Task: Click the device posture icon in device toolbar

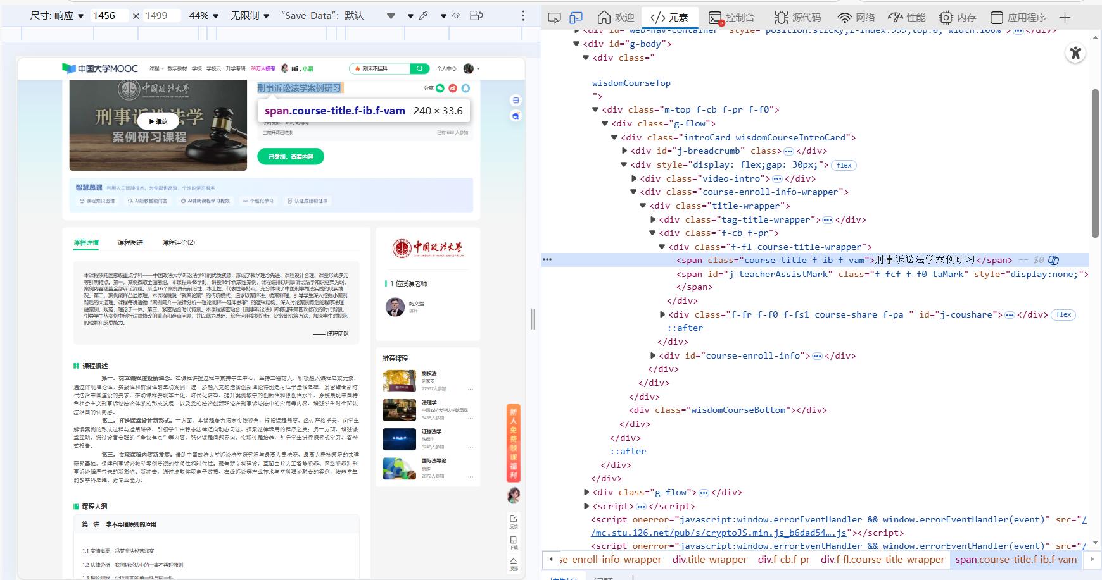Action: click(x=477, y=16)
